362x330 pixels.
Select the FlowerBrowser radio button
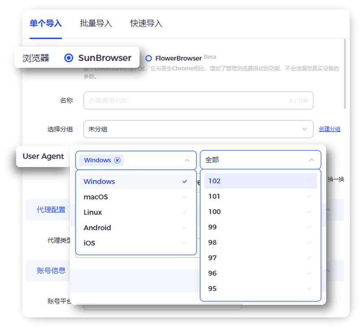[x=148, y=58]
